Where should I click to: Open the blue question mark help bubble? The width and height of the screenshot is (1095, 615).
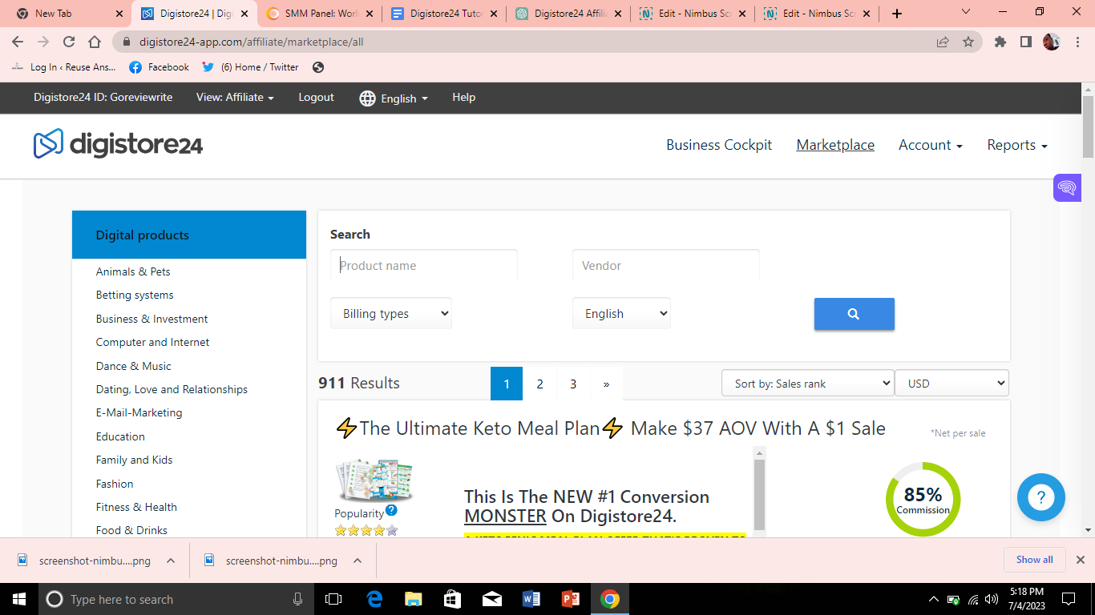1040,497
